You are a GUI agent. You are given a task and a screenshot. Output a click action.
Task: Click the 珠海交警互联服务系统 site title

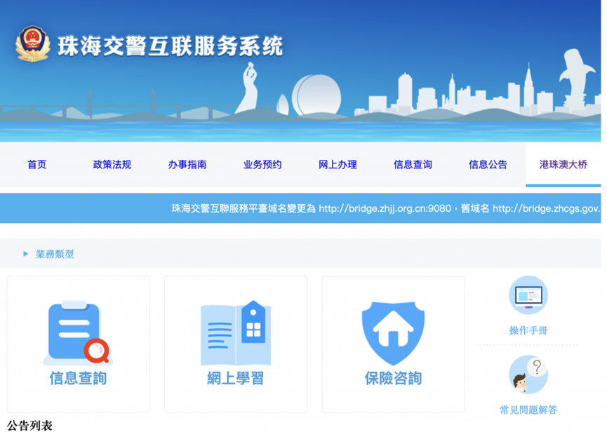(x=171, y=46)
